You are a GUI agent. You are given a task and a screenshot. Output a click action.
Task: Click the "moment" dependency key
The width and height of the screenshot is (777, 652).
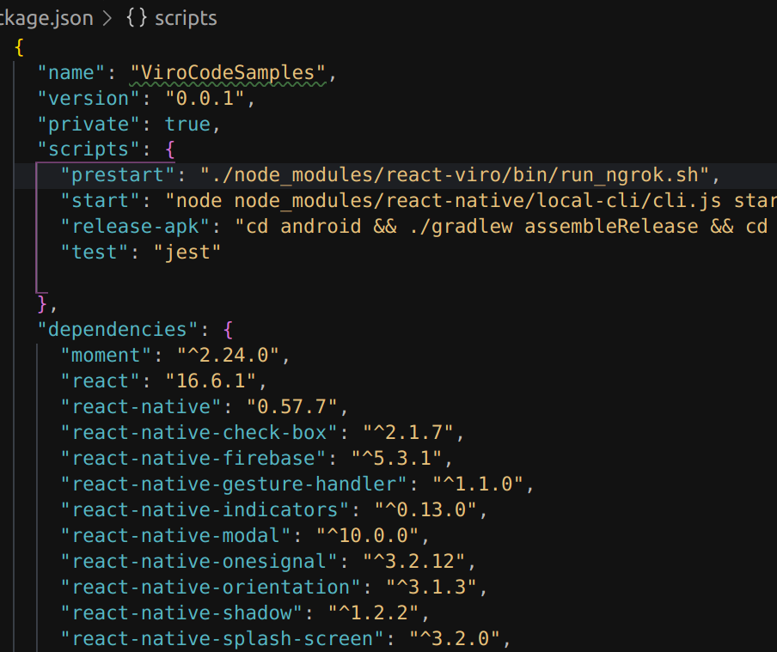click(x=106, y=356)
